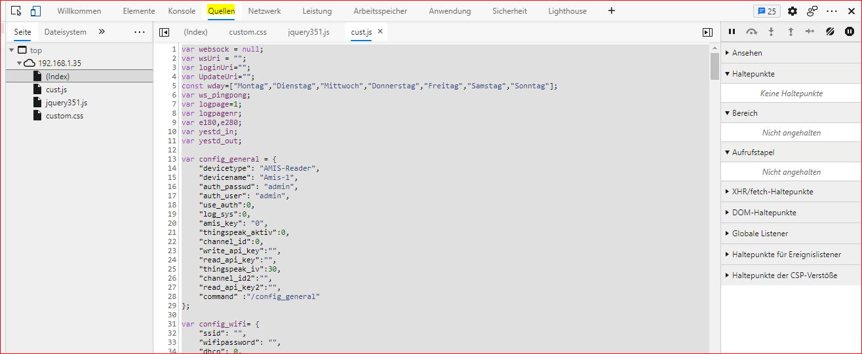
Task: Click the "devicename": "Amis-1" code line
Action: 248,177
